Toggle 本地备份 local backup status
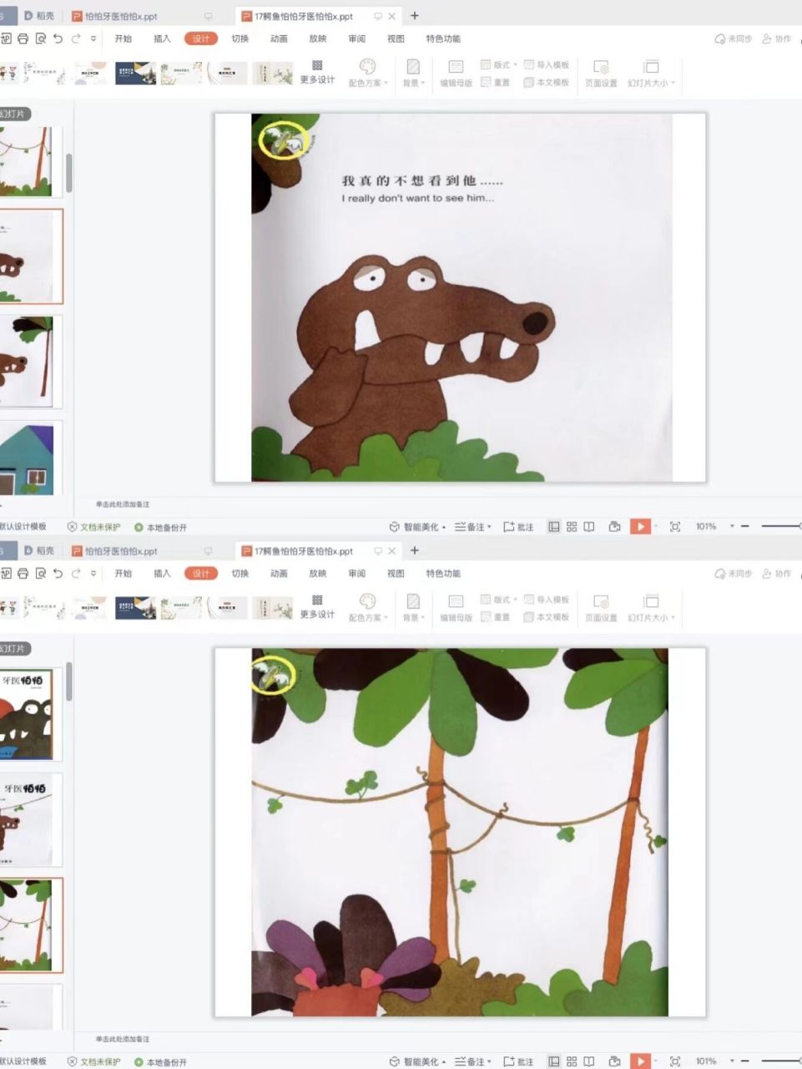802x1069 pixels. point(163,526)
